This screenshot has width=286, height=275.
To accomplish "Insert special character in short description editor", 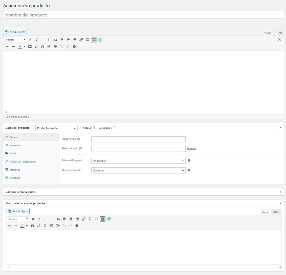I will 45,226.
